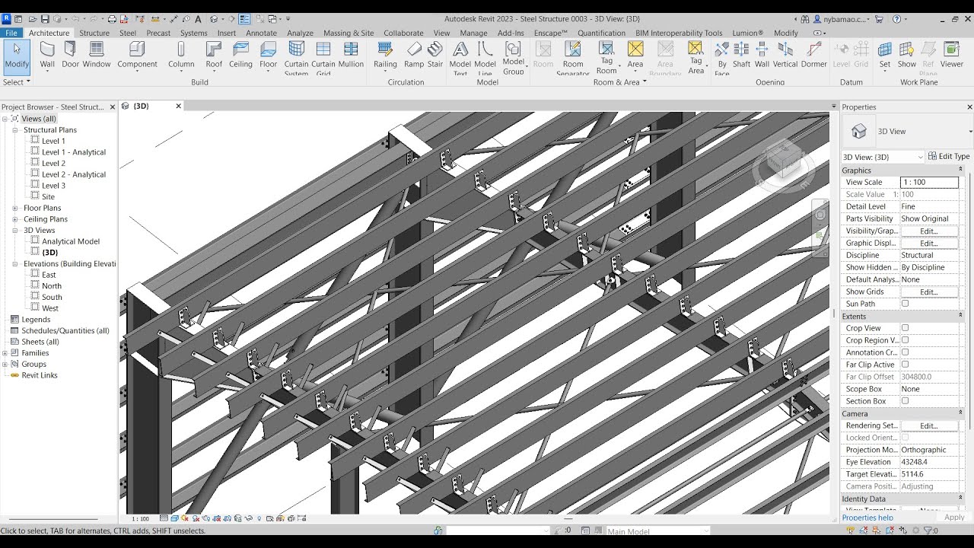Screen dimensions: 974x548
Task: Select the Room Separator tool
Action: pyautogui.click(x=573, y=59)
